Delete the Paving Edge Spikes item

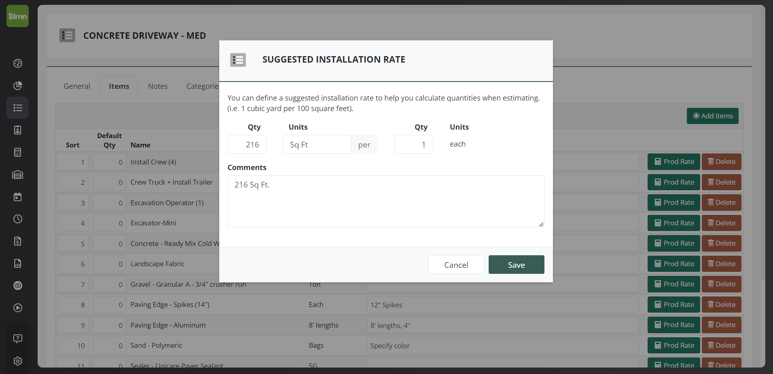coord(721,305)
